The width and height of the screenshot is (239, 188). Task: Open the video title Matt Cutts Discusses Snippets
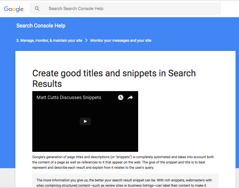click(69, 97)
